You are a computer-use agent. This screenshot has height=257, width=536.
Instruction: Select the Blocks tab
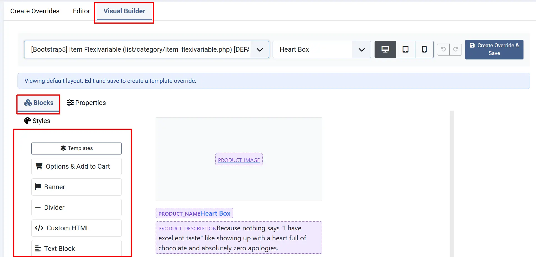(x=39, y=103)
